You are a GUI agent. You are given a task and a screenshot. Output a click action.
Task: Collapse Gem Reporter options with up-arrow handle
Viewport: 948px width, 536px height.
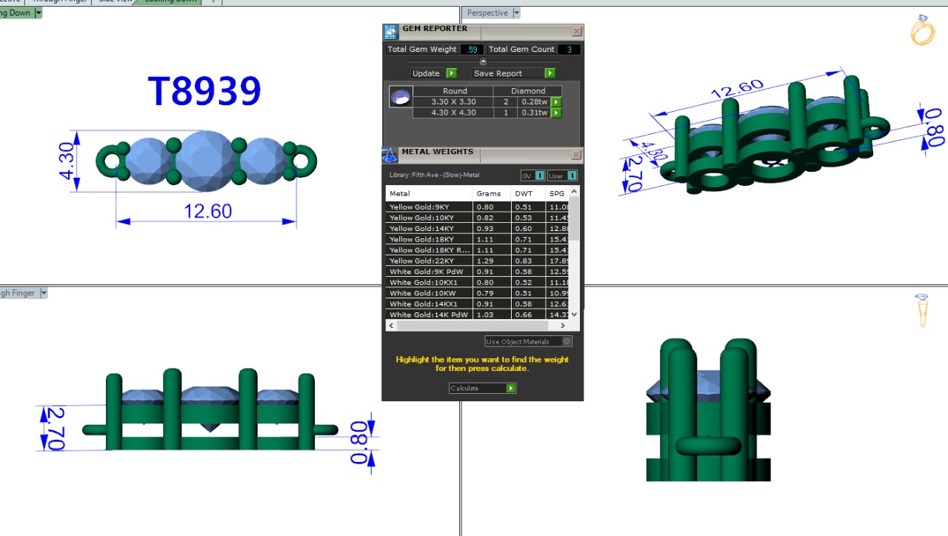click(x=483, y=61)
